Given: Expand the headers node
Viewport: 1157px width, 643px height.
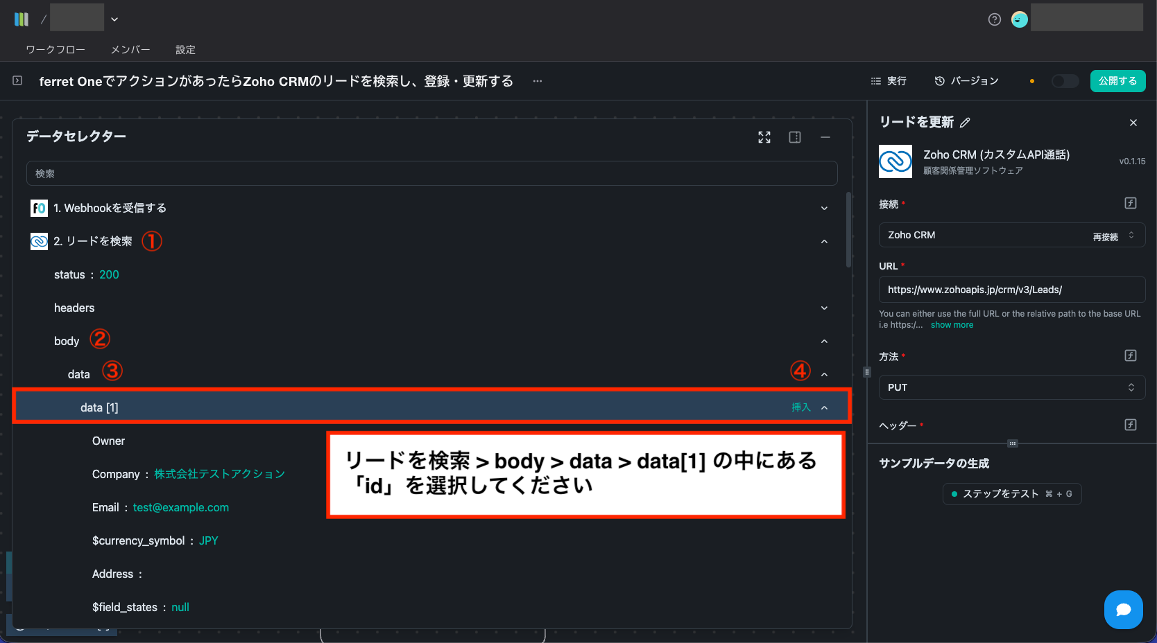Looking at the screenshot, I should (824, 308).
